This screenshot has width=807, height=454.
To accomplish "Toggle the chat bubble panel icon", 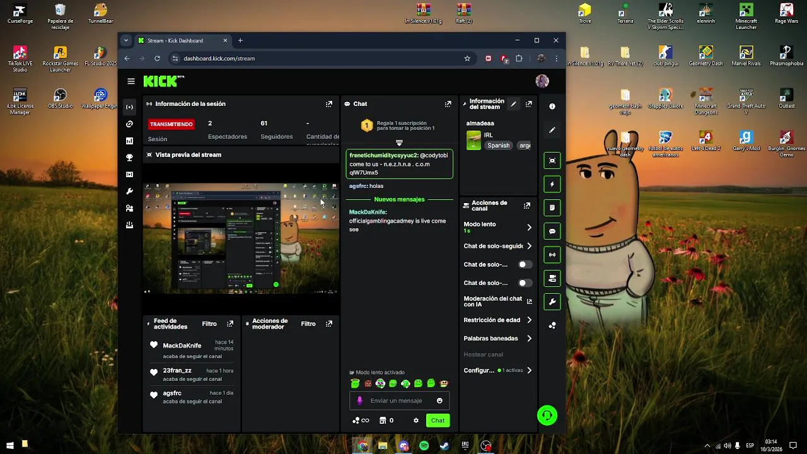I will (x=552, y=231).
